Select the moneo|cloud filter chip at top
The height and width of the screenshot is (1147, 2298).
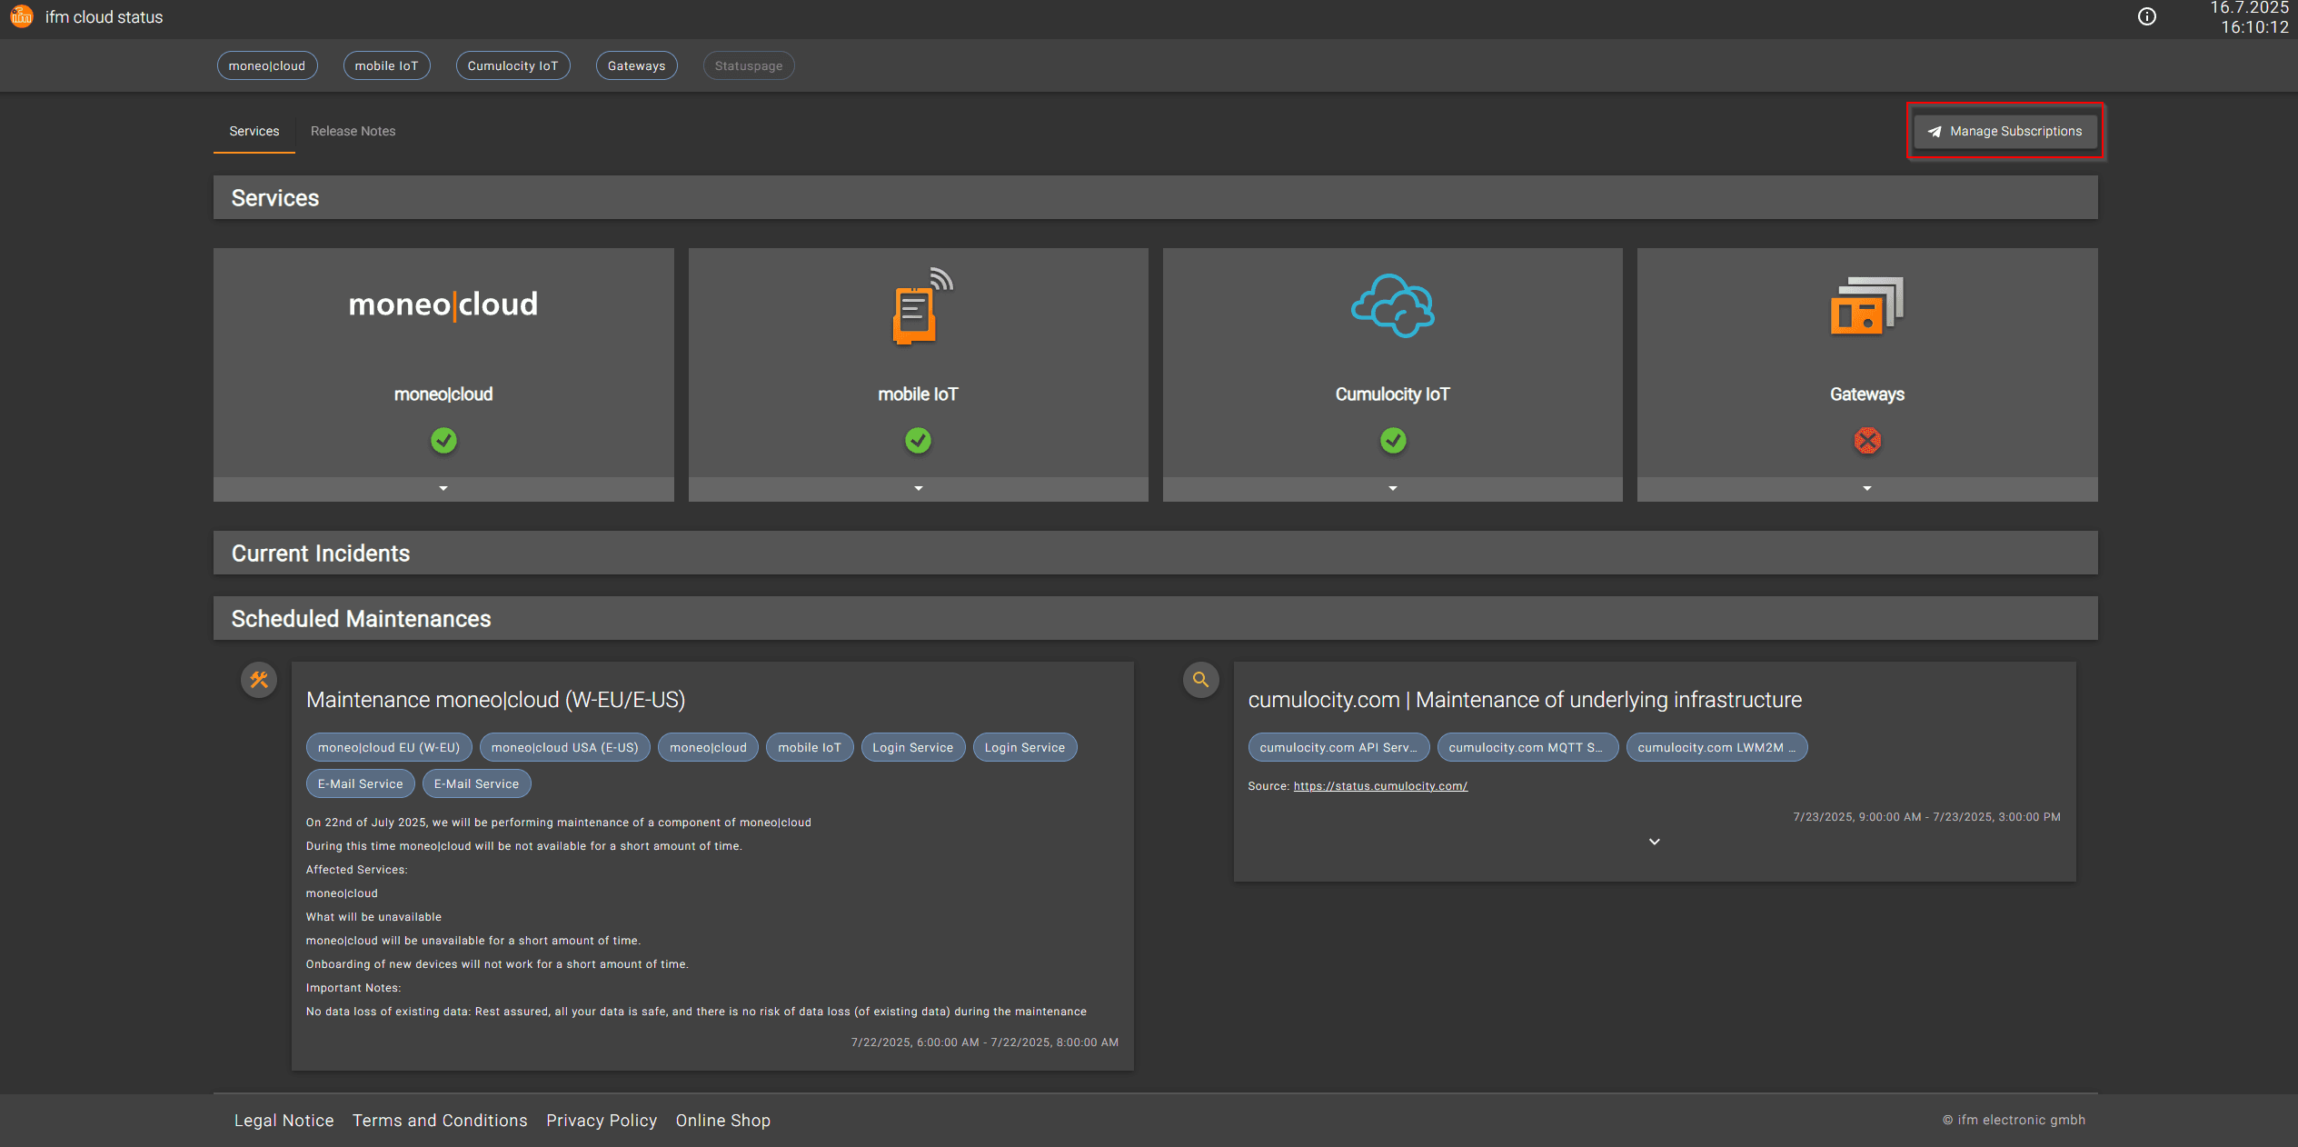(267, 65)
